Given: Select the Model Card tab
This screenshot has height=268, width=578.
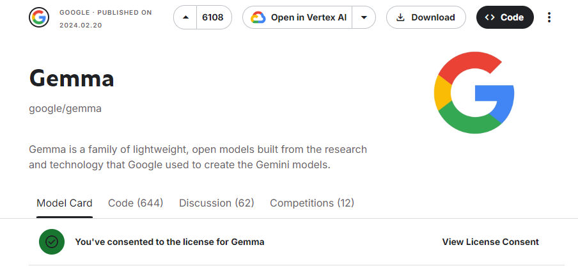Looking at the screenshot, I should pos(65,203).
